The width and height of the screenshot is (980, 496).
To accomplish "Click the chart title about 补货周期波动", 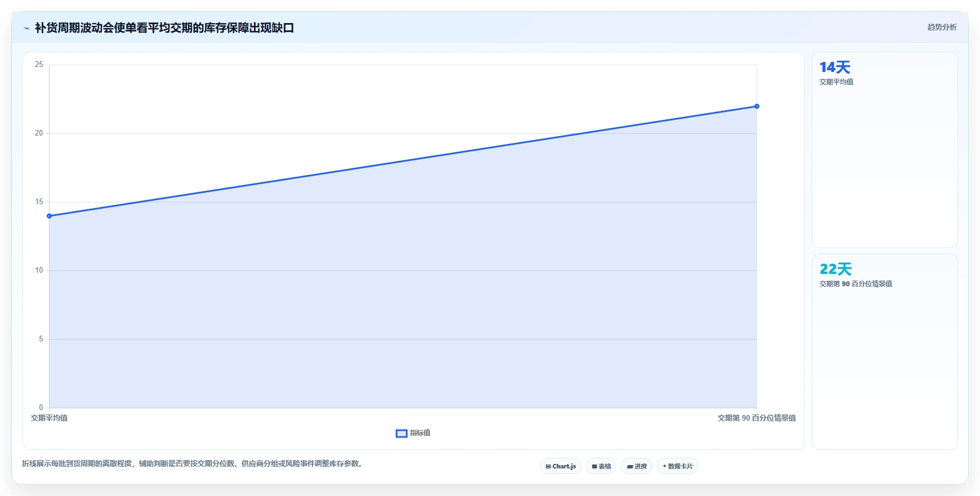I will (164, 28).
